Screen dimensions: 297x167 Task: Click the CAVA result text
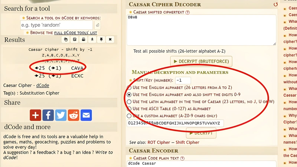[77, 68]
